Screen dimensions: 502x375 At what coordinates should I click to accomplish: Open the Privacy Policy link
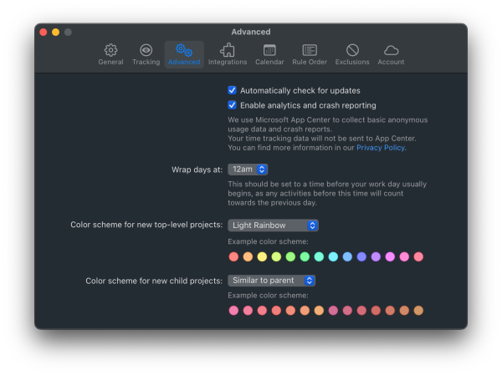[381, 148]
